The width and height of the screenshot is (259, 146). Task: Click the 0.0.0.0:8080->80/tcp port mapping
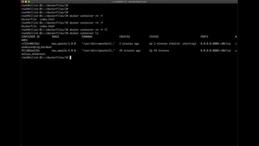[216, 51]
